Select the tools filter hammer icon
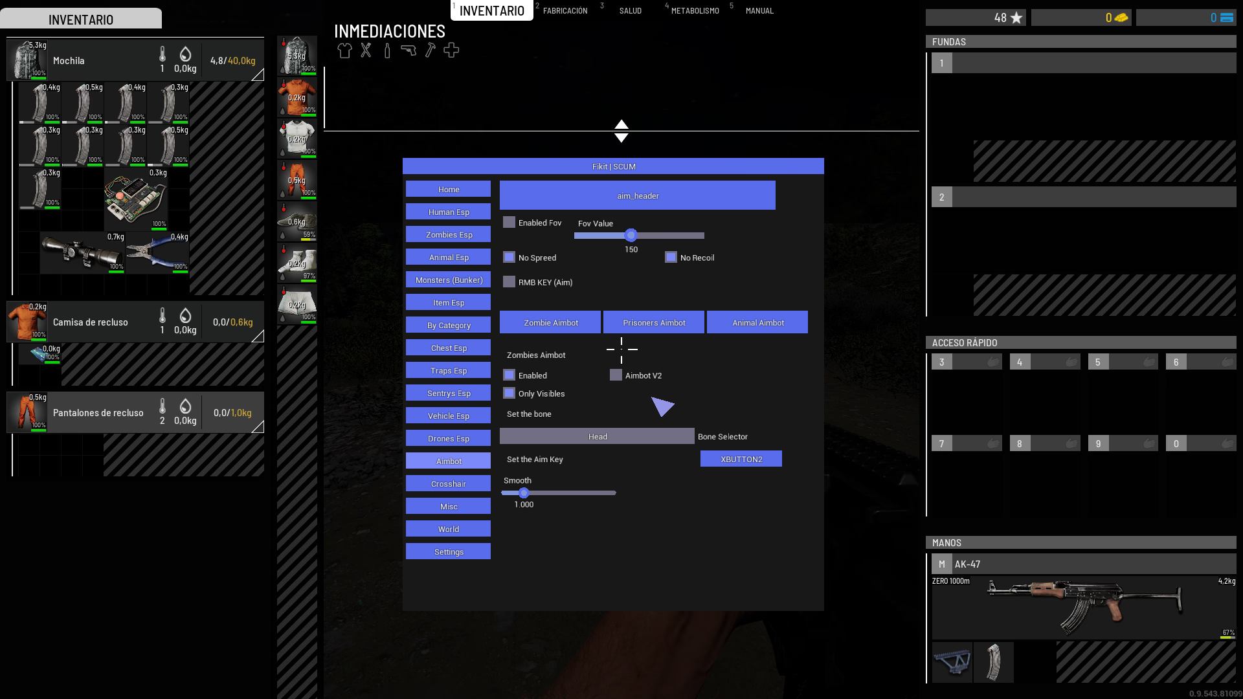Image resolution: width=1243 pixels, height=699 pixels. pyautogui.click(x=430, y=50)
